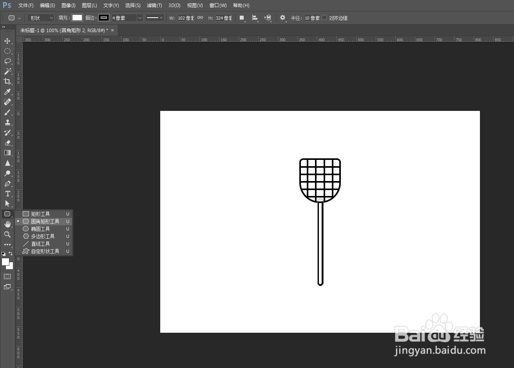Image resolution: width=514 pixels, height=368 pixels.
Task: Open the 图层(L) menu
Action: (89, 5)
